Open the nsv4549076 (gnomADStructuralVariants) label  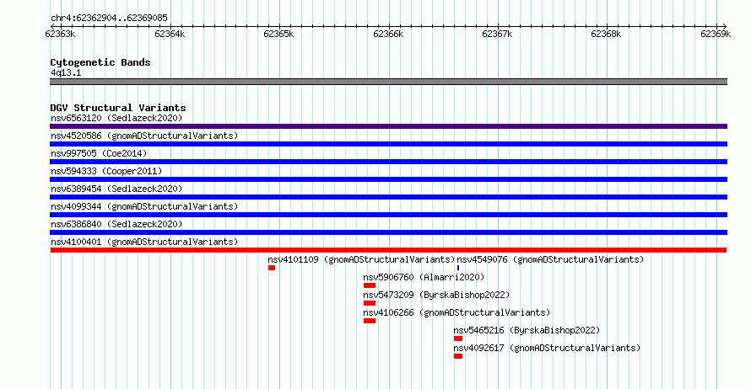550,259
